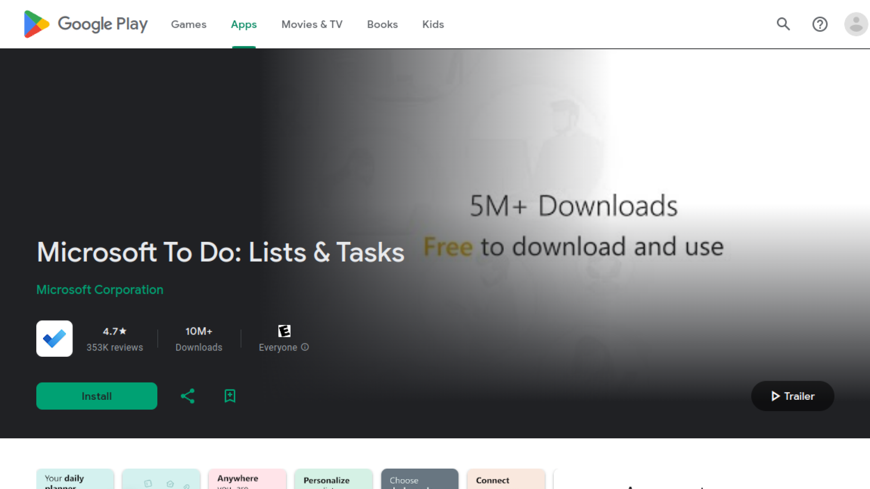Open Microsoft Corporation developer link
This screenshot has width=870, height=489.
point(100,290)
